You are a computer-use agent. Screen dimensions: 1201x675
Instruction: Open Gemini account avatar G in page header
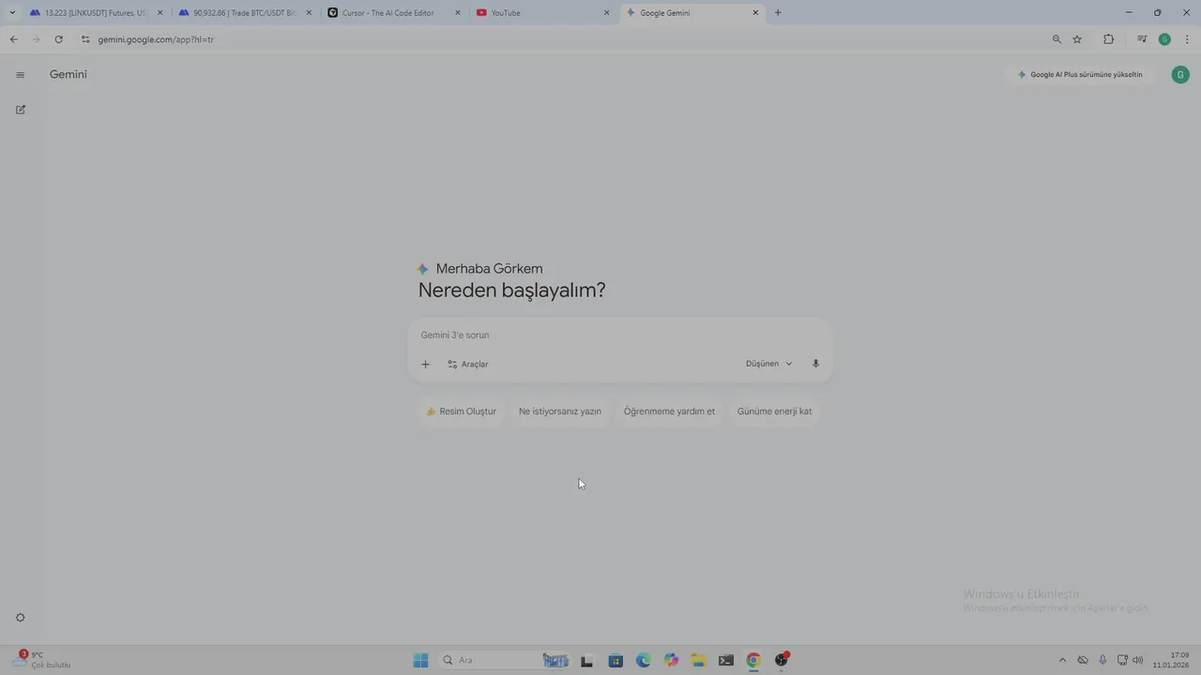[1180, 75]
